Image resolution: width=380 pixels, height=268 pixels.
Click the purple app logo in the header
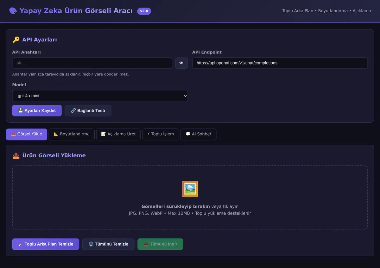(x=13, y=11)
